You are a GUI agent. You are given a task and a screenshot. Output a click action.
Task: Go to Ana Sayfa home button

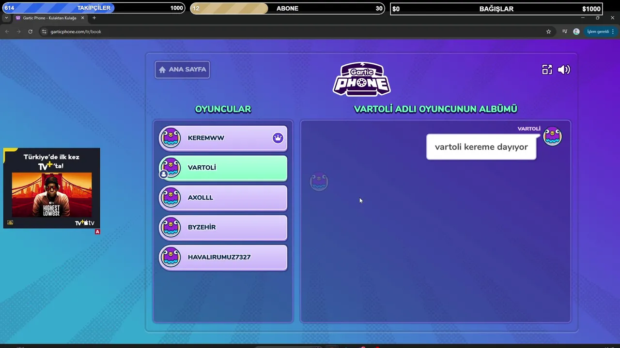coord(182,70)
